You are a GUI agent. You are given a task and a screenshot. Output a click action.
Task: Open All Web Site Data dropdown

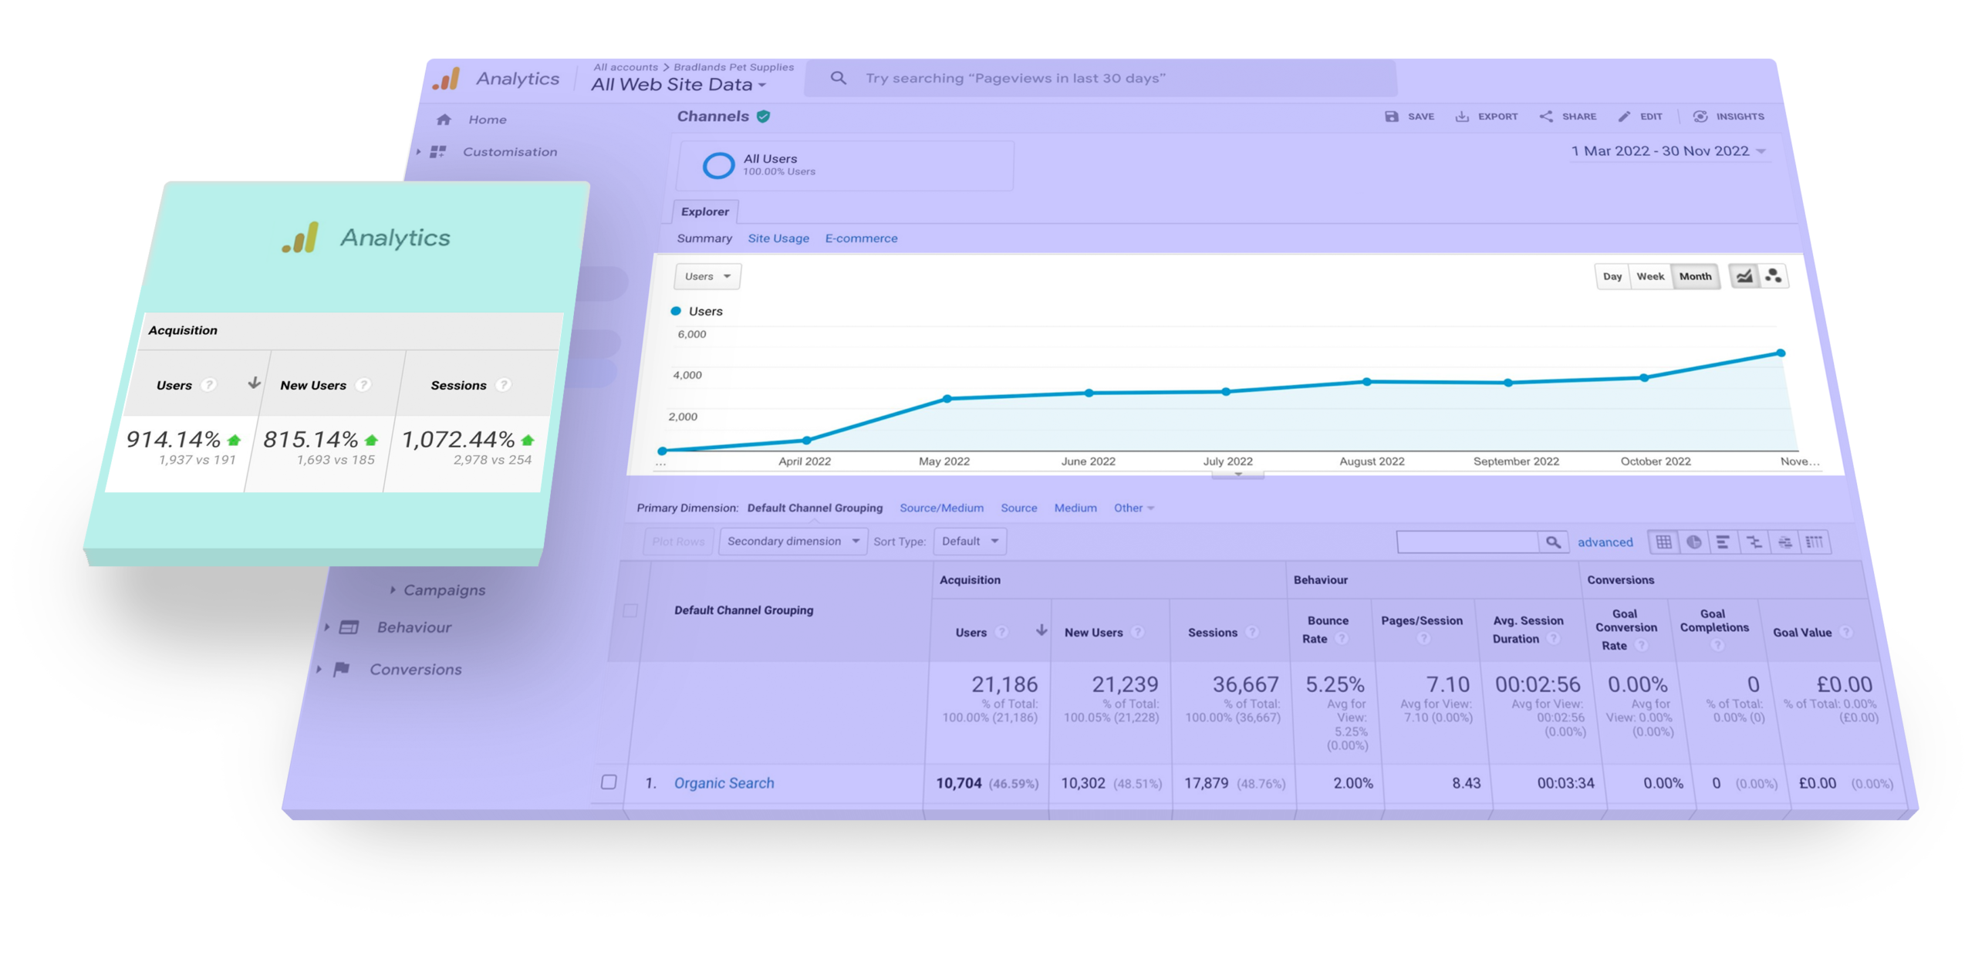(x=678, y=85)
